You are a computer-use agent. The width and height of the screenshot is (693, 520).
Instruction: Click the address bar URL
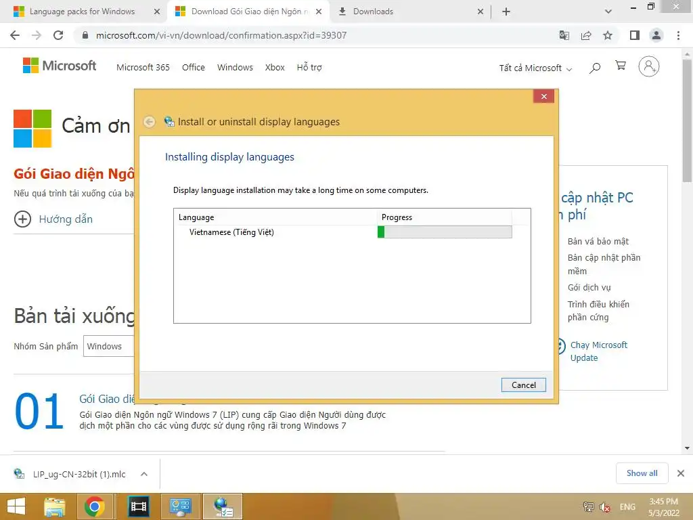[x=221, y=35]
